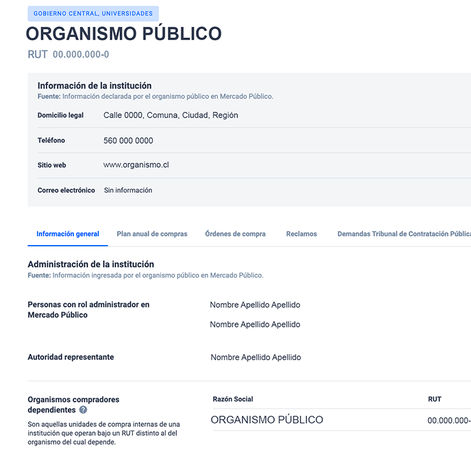This screenshot has height=471, width=471.
Task: Select the Reclamos tab
Action: tap(301, 234)
